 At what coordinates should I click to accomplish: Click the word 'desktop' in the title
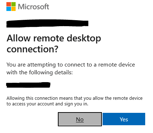pyautogui.click(x=84, y=39)
